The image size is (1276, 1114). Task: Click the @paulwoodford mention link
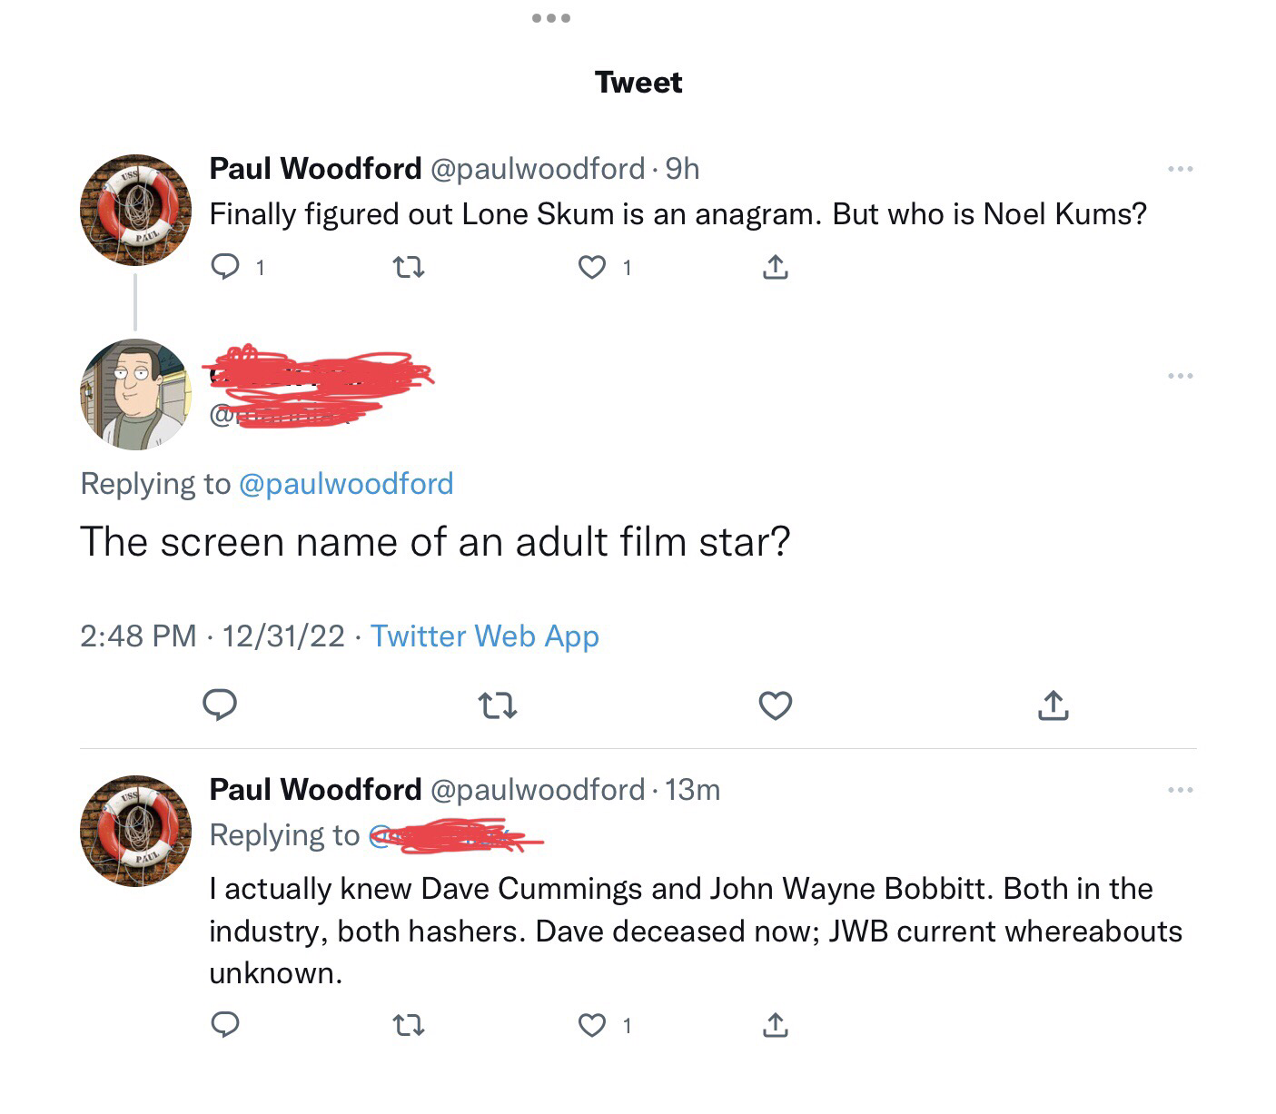point(345,484)
